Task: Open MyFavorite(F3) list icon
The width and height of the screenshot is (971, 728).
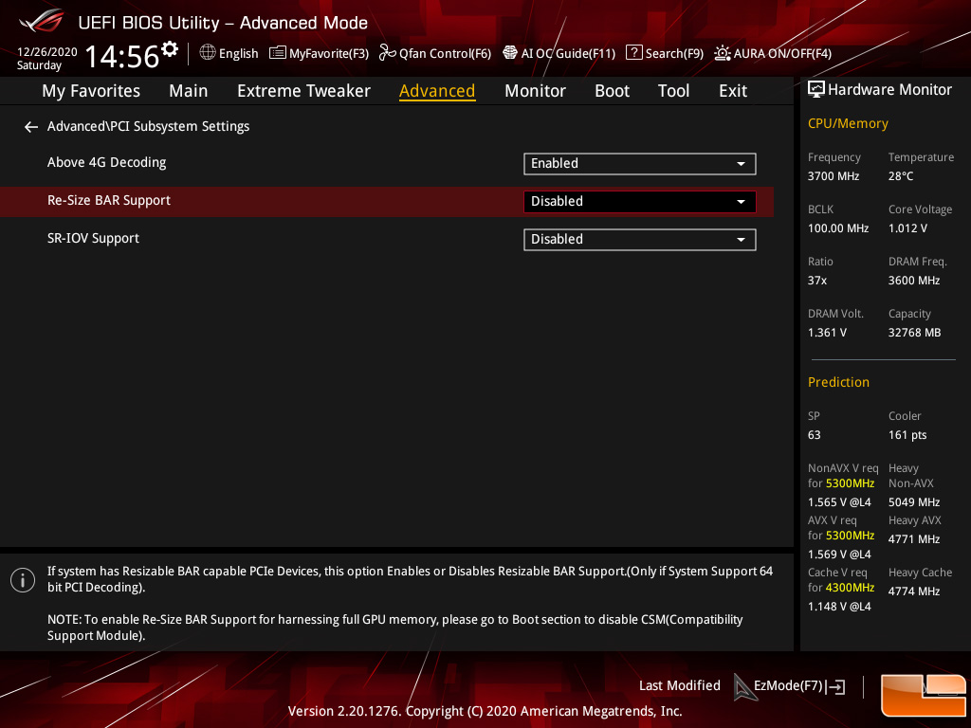Action: [x=278, y=53]
